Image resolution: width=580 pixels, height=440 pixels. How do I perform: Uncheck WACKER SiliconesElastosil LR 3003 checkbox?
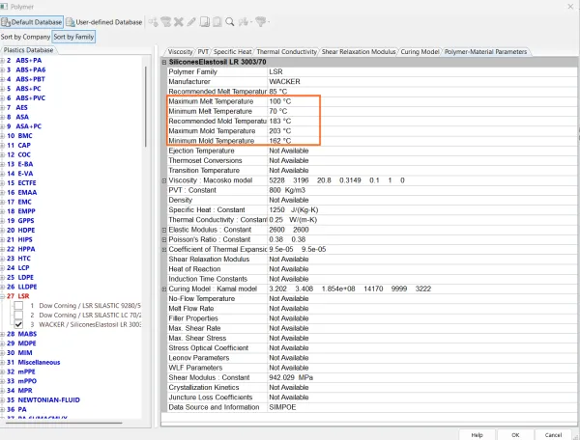pyautogui.click(x=18, y=324)
